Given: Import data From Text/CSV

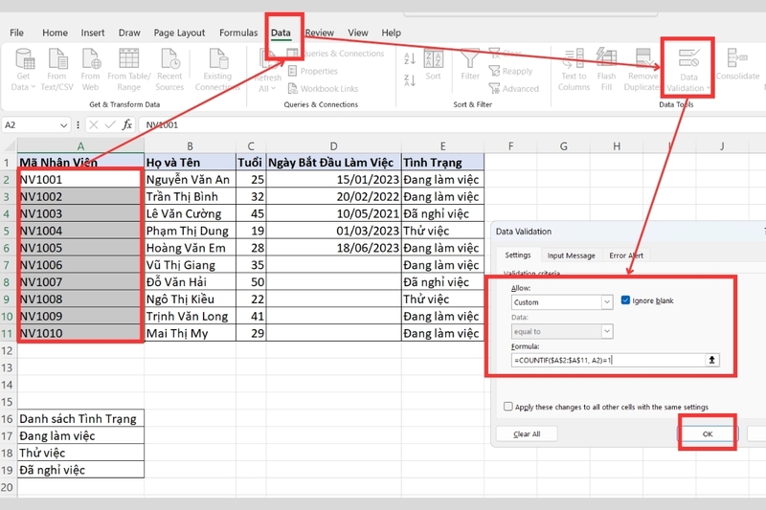Looking at the screenshot, I should click(x=57, y=70).
